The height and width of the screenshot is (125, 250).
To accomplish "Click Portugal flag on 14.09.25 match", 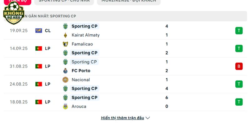I will tap(38, 48).
